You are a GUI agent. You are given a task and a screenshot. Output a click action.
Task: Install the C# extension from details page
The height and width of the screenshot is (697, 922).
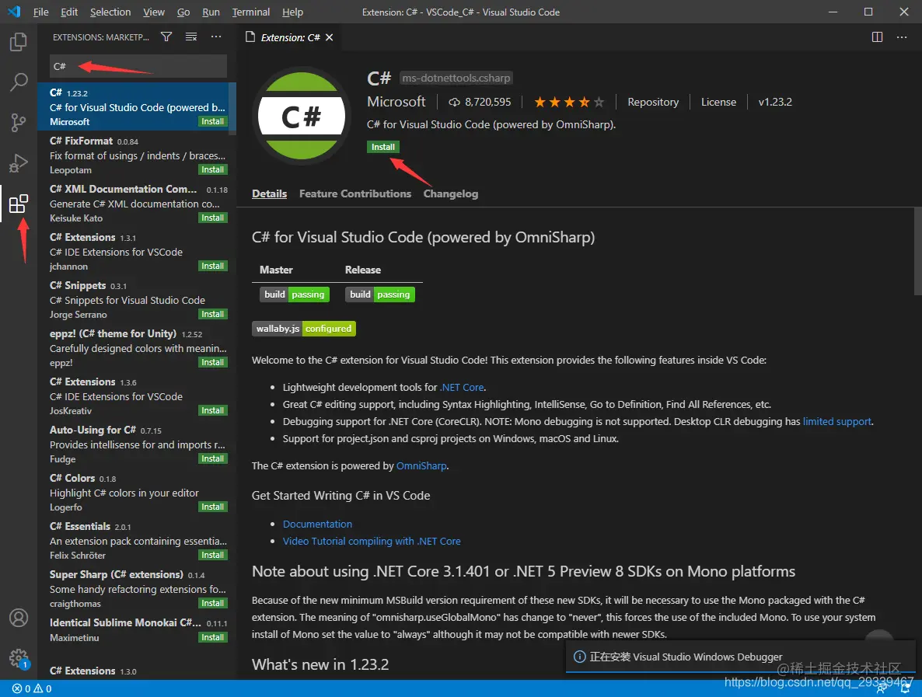point(382,147)
